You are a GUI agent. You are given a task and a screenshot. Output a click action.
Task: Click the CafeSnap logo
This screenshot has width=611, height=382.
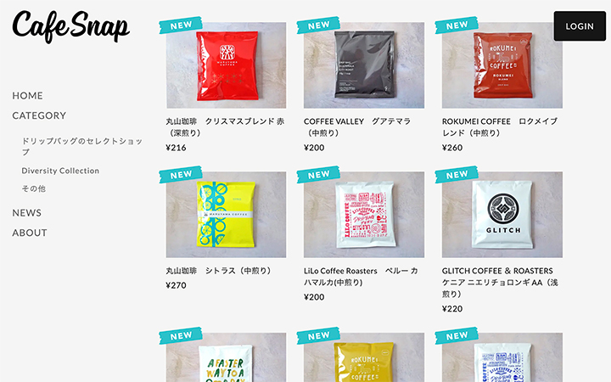pyautogui.click(x=71, y=26)
